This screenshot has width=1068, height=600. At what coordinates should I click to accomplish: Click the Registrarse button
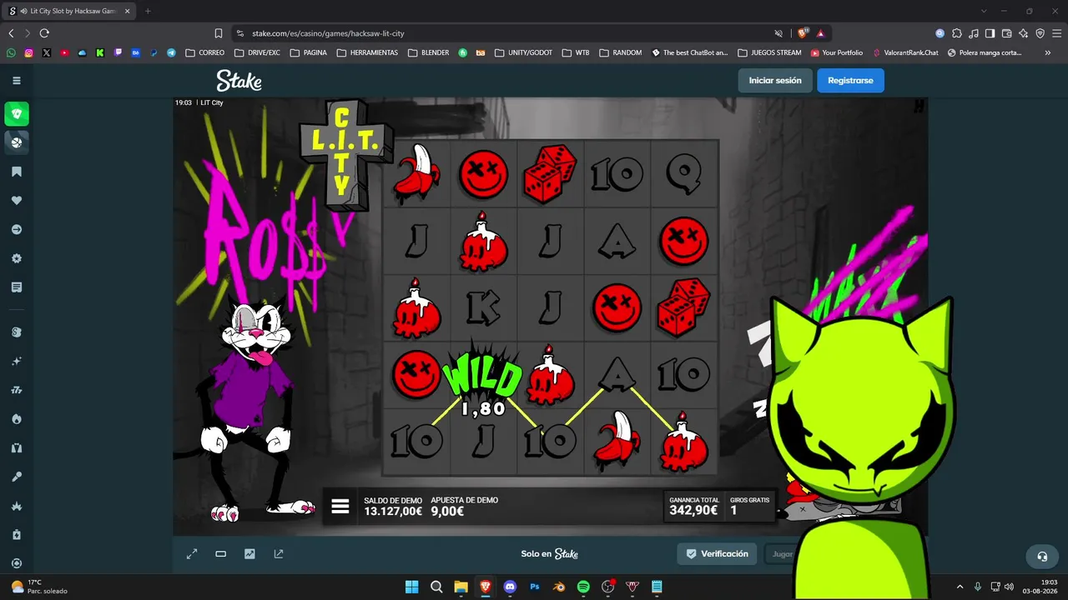click(850, 81)
